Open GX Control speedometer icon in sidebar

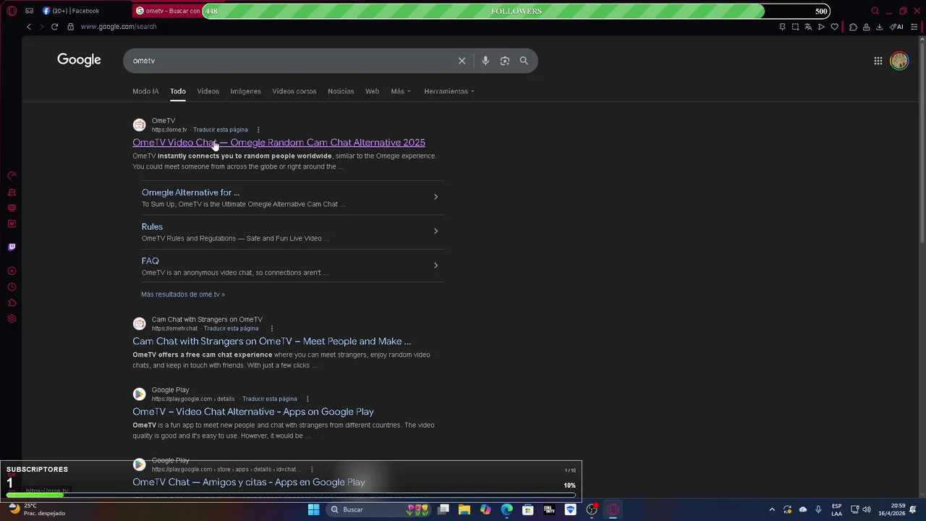click(12, 176)
